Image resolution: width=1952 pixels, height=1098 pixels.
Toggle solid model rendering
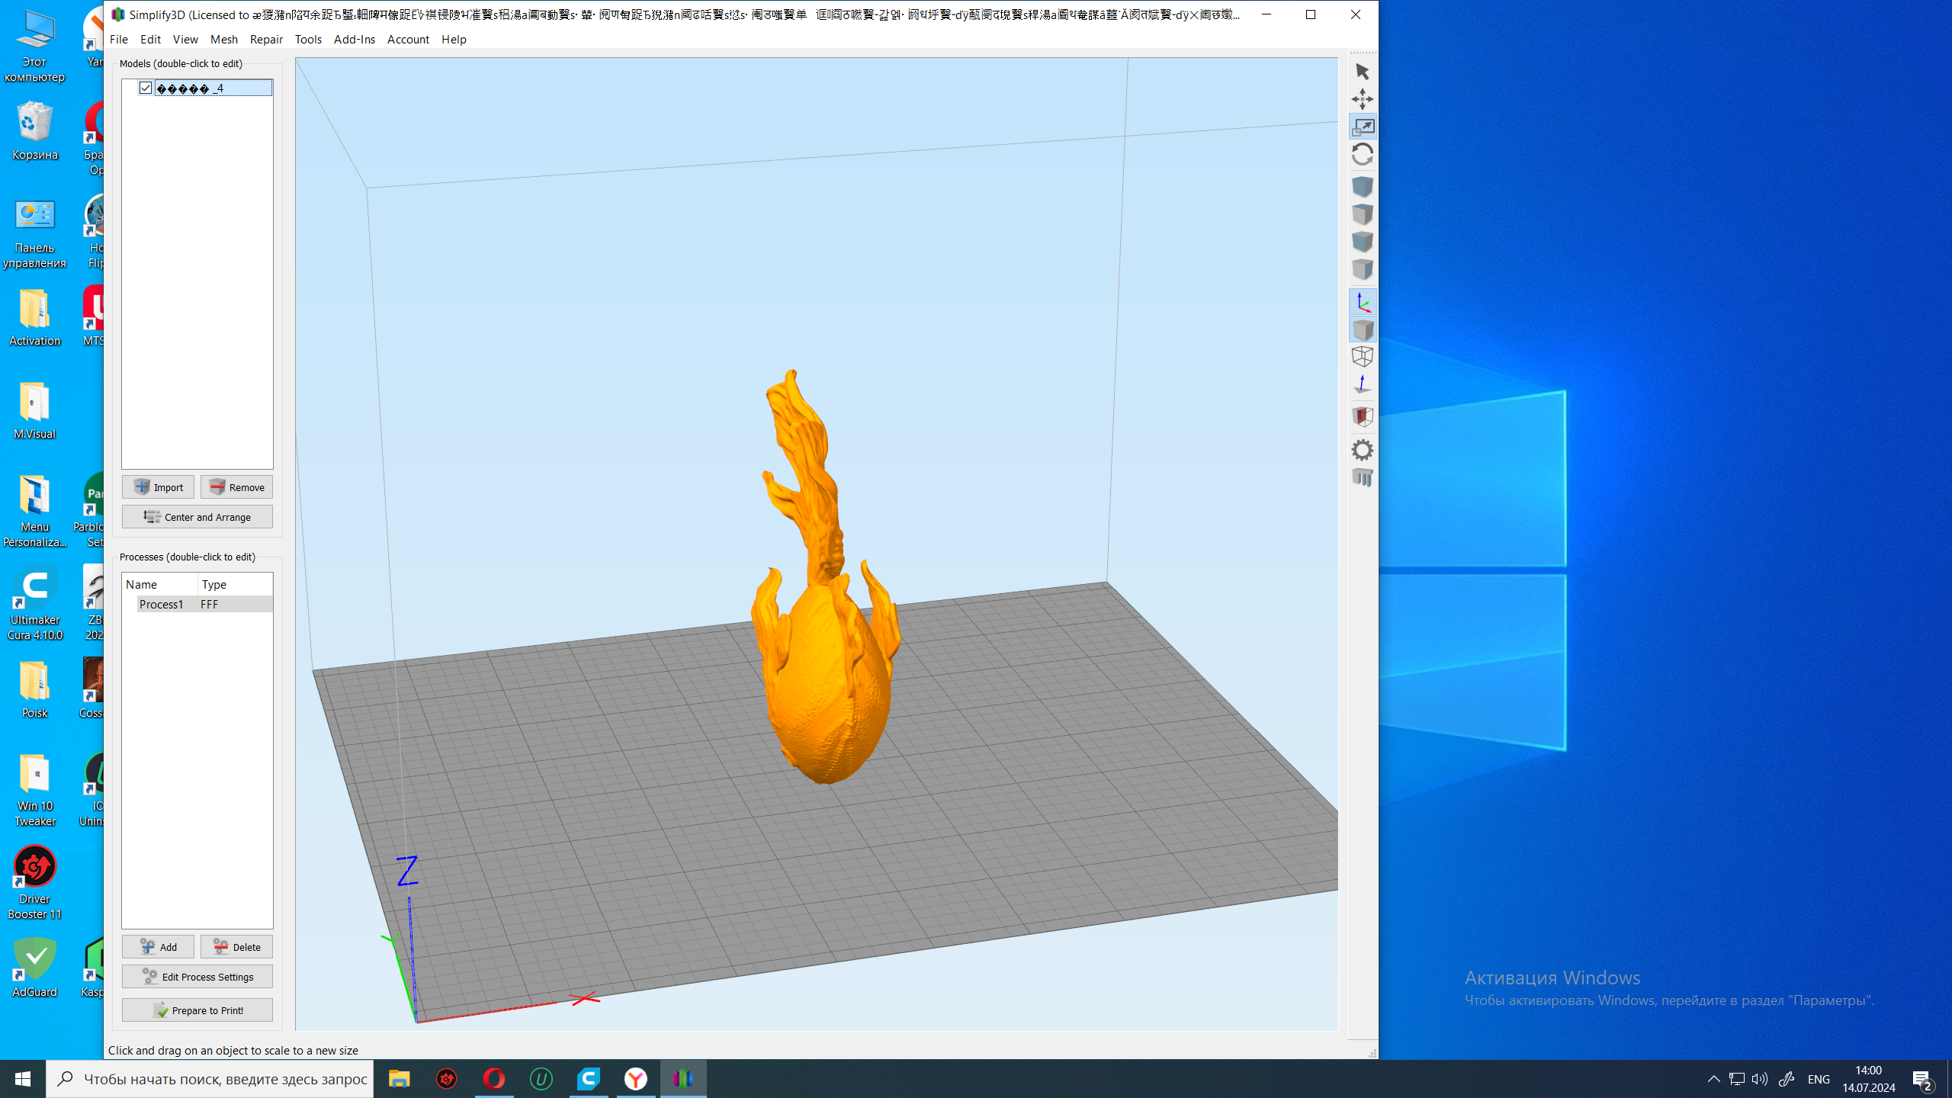click(1362, 330)
